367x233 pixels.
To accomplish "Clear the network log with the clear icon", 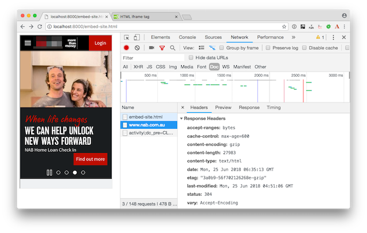I will (137, 48).
